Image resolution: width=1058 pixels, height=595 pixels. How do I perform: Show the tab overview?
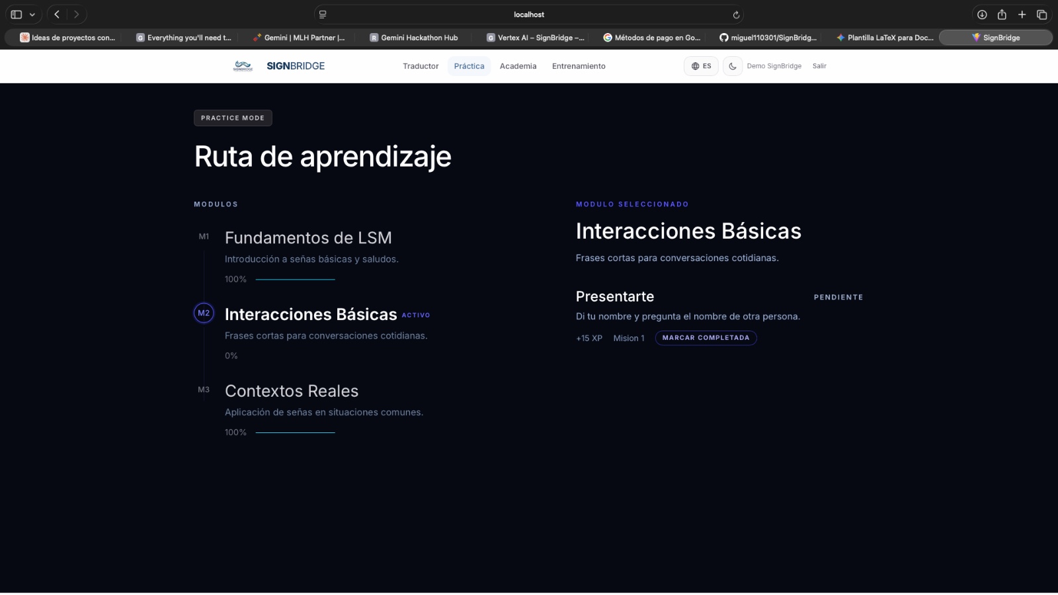click(1042, 15)
